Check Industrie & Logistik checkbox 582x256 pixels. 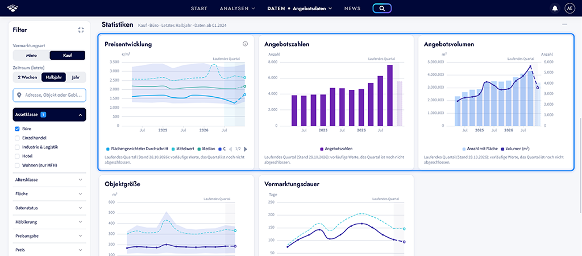[x=17, y=147]
